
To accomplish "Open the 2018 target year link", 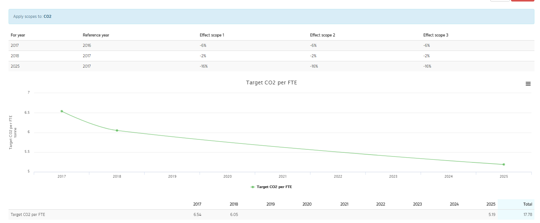I will 15,55.
